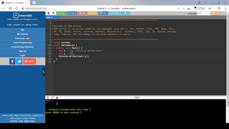Viewport: 229px width, 129px height.
Task: Open the orange info icon beside language
Action: point(213,14)
